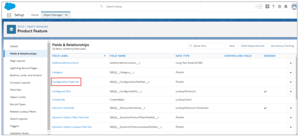The image size is (299, 136).
Task: Open the help question mark icon
Action: [273, 6]
